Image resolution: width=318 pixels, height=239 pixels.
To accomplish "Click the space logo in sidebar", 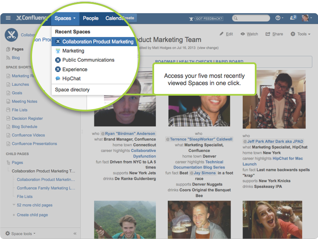I will pos(12,35).
